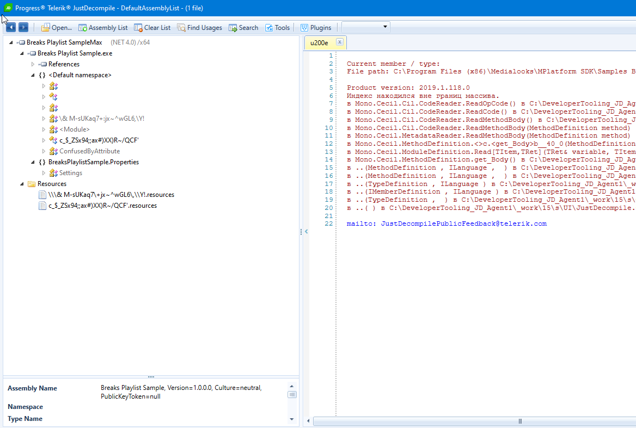This screenshot has width=636, height=428.
Task: Click the collapse tree panel arrow
Action: [x=306, y=232]
